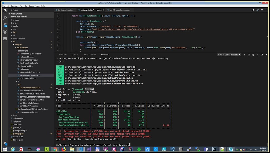Collapse the webparts folder
Screen dimensions: 270x153
pyautogui.click(x=18, y=45)
